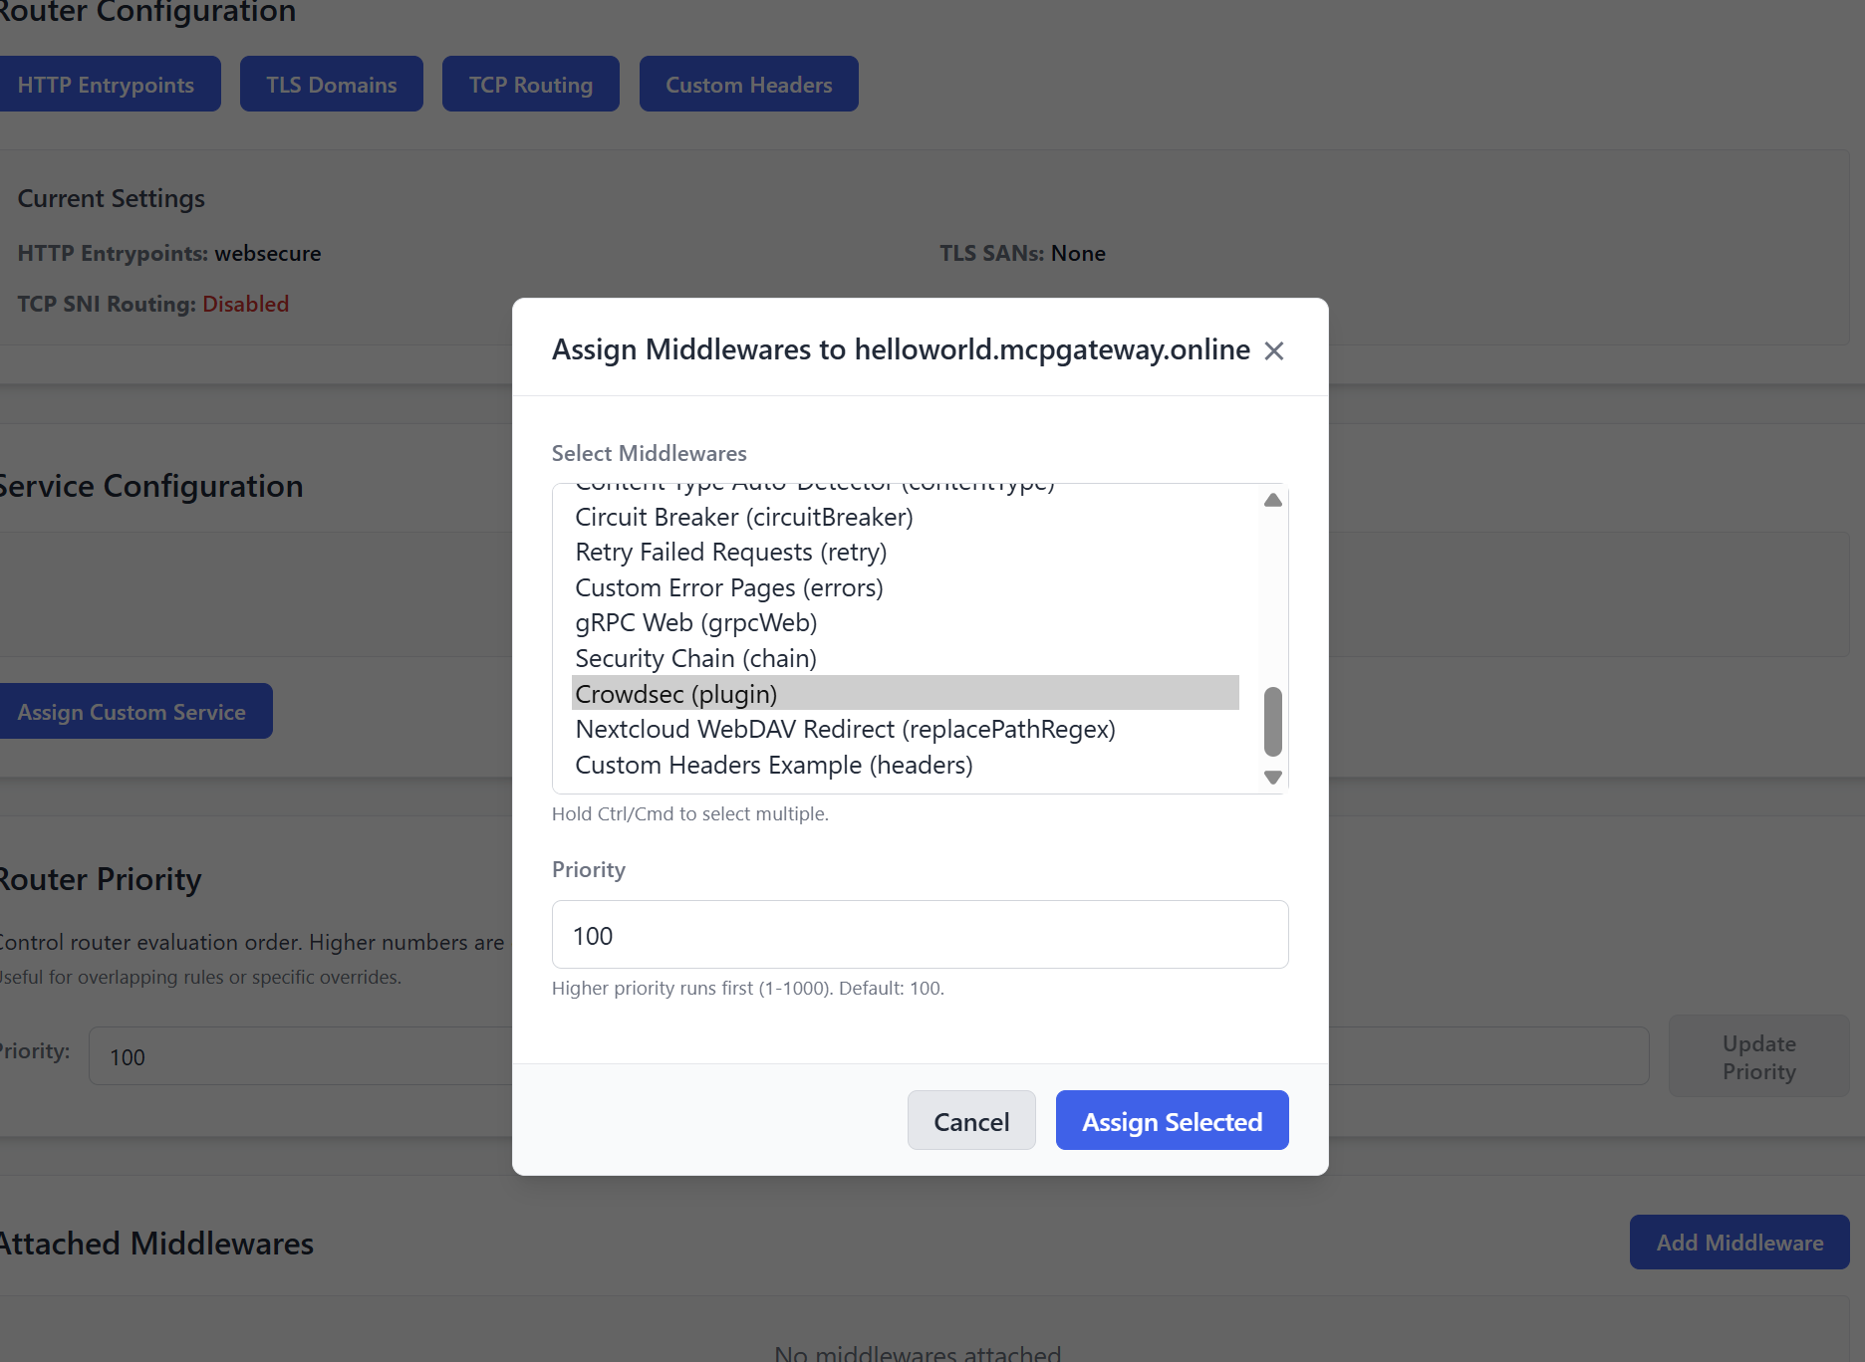Image resolution: width=1865 pixels, height=1362 pixels.
Task: Select gRPC Web (grpcWeb) entry
Action: point(905,622)
